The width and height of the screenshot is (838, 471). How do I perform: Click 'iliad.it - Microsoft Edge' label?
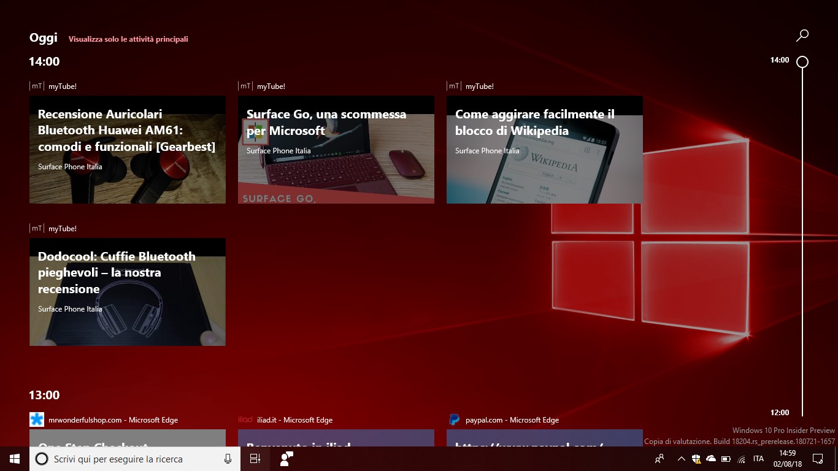(x=294, y=420)
